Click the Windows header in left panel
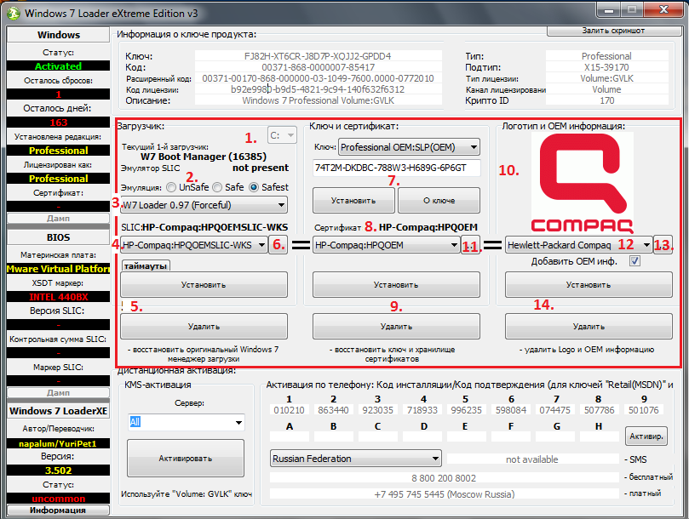Screen dimensions: 689x519 59,35
